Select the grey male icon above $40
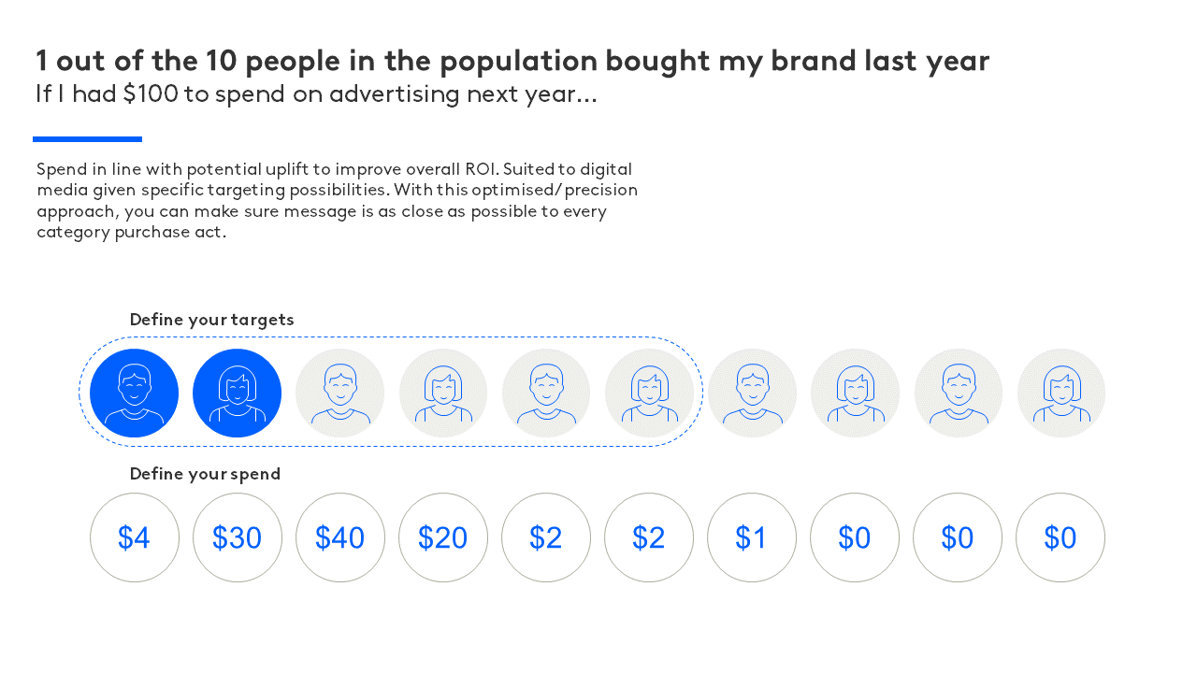The image size is (1197, 673). (x=340, y=393)
